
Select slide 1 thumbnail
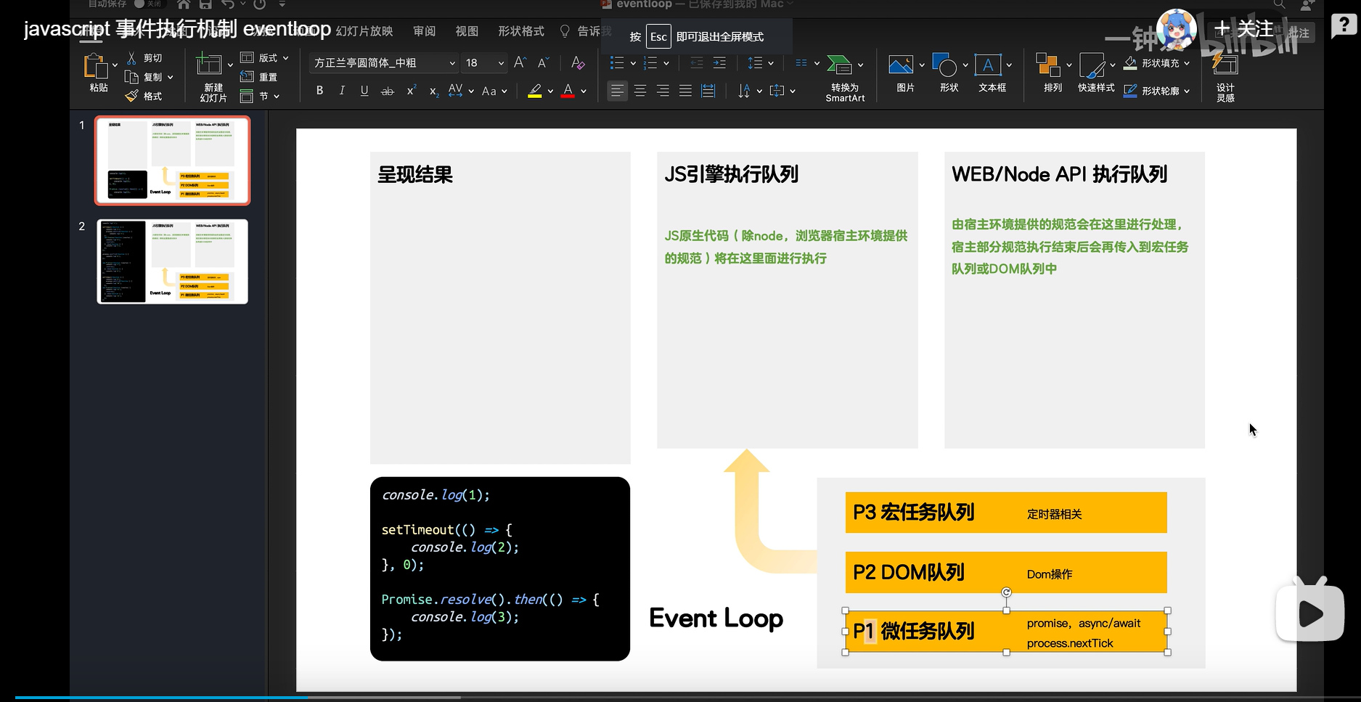pos(173,160)
